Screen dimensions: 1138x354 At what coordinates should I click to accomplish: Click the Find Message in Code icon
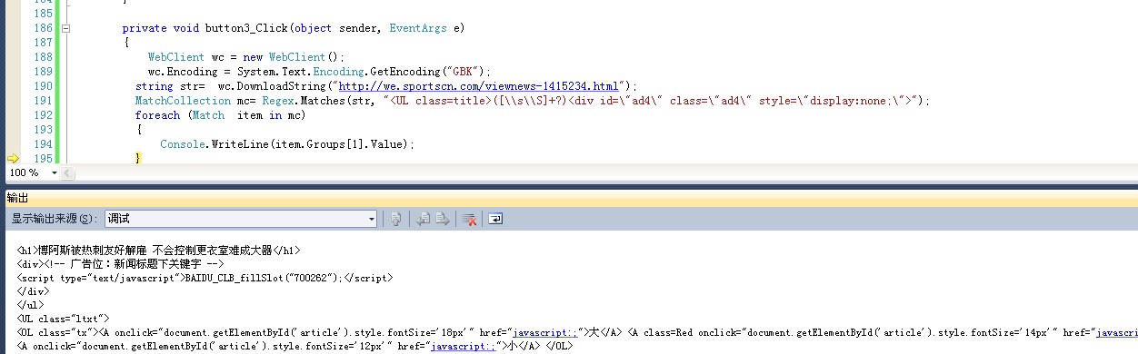click(396, 219)
